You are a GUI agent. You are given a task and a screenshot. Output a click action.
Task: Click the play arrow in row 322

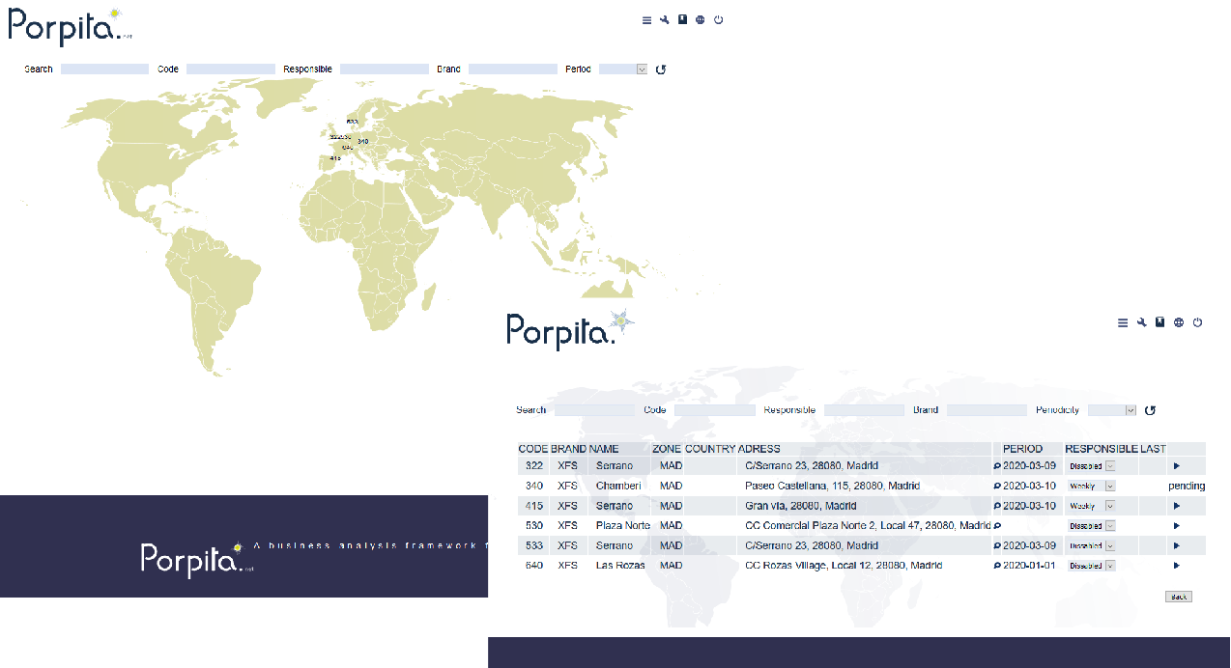coord(1176,466)
